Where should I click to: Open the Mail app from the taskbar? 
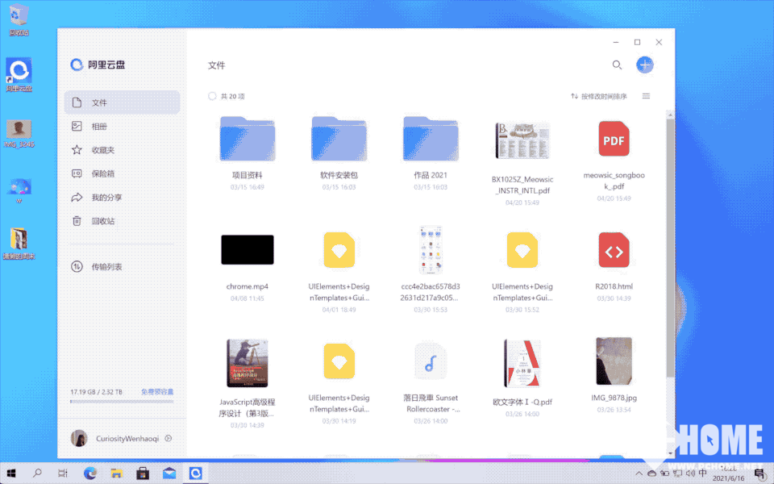click(x=169, y=474)
